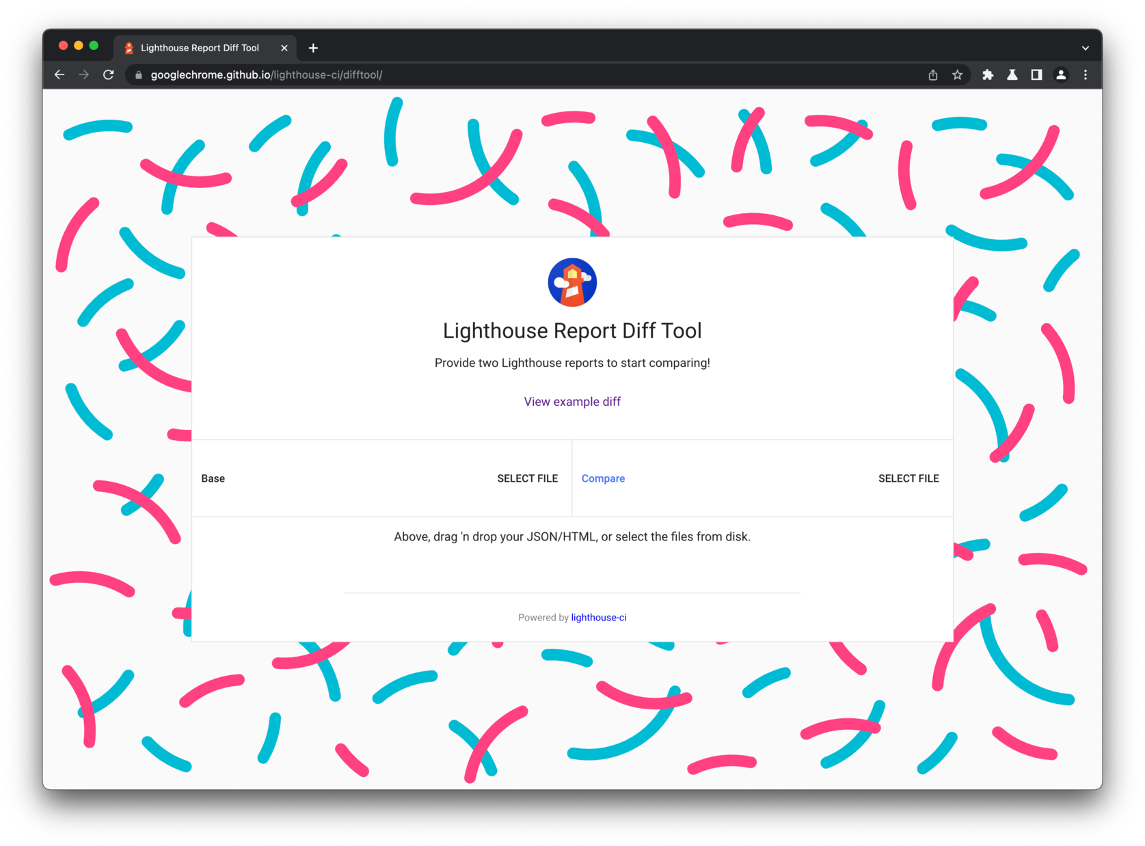Open the lighthouse-ci link
The image size is (1145, 846).
(599, 618)
